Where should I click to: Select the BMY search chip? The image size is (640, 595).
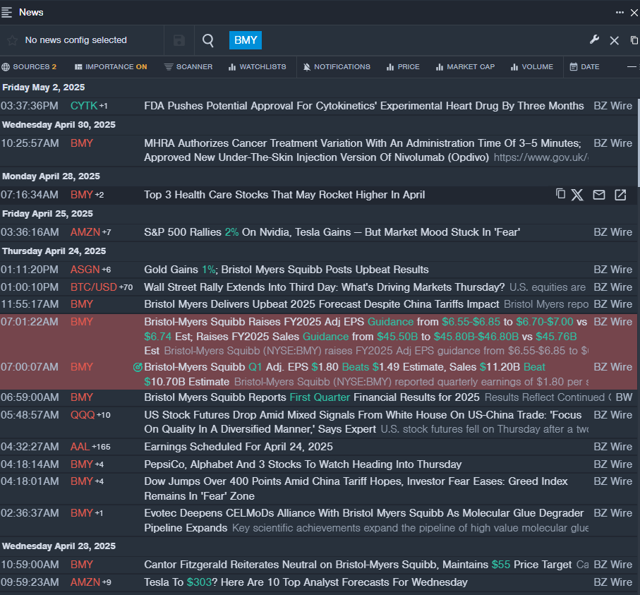246,40
